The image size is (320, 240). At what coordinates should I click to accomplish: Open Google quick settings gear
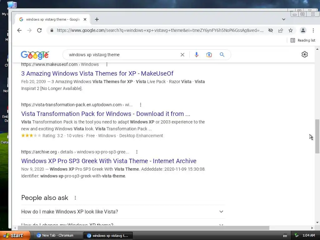pos(304,54)
